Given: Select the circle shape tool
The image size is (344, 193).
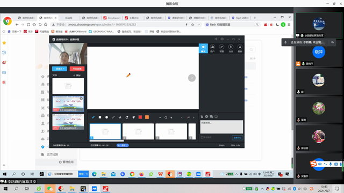Looking at the screenshot, I should (x=106, y=117).
